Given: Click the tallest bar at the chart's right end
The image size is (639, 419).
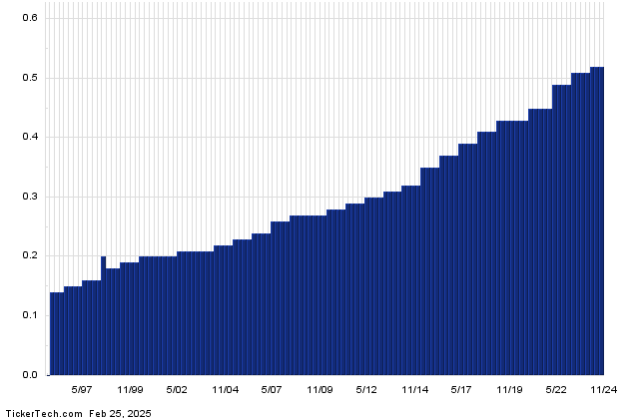Looking at the screenshot, I should click(597, 219).
